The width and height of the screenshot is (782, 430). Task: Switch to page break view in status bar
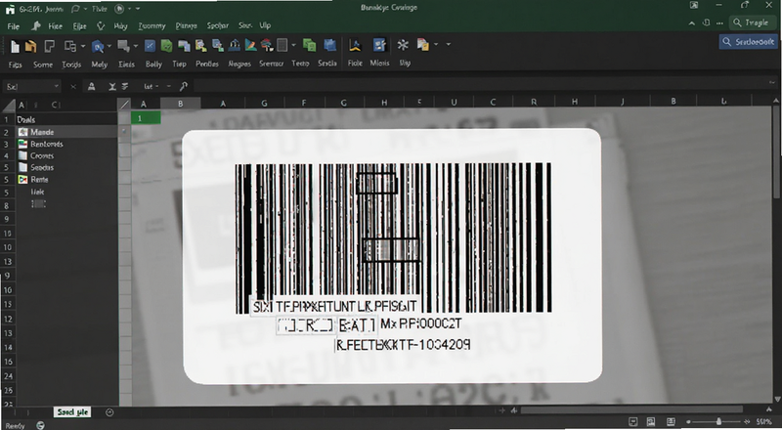point(671,422)
